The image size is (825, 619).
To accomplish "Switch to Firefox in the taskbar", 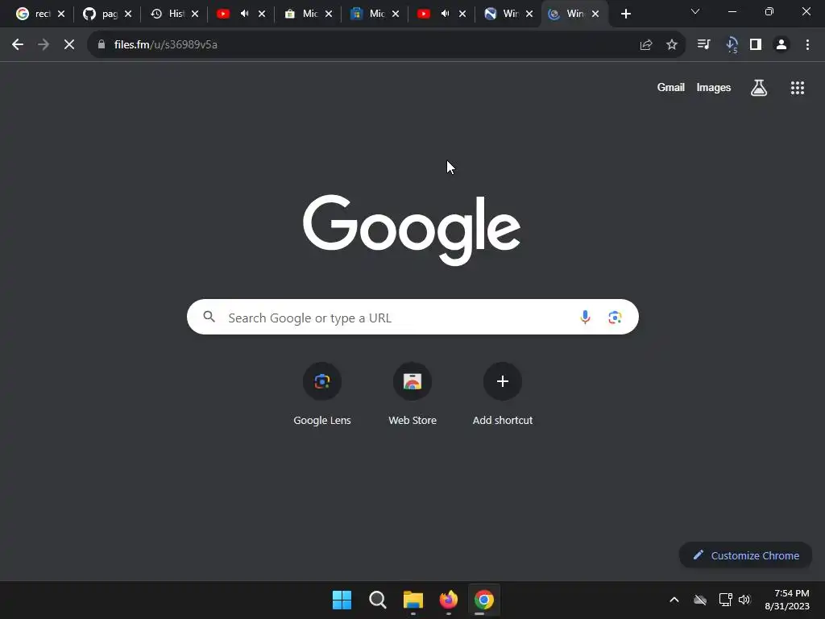I will [448, 600].
